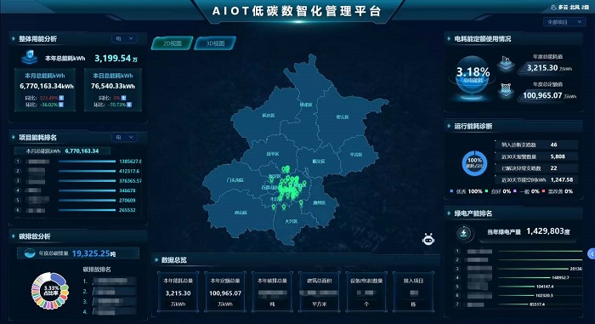This screenshot has height=324, width=595.
Task: Open the robot assistant icon
Action: coord(428,239)
